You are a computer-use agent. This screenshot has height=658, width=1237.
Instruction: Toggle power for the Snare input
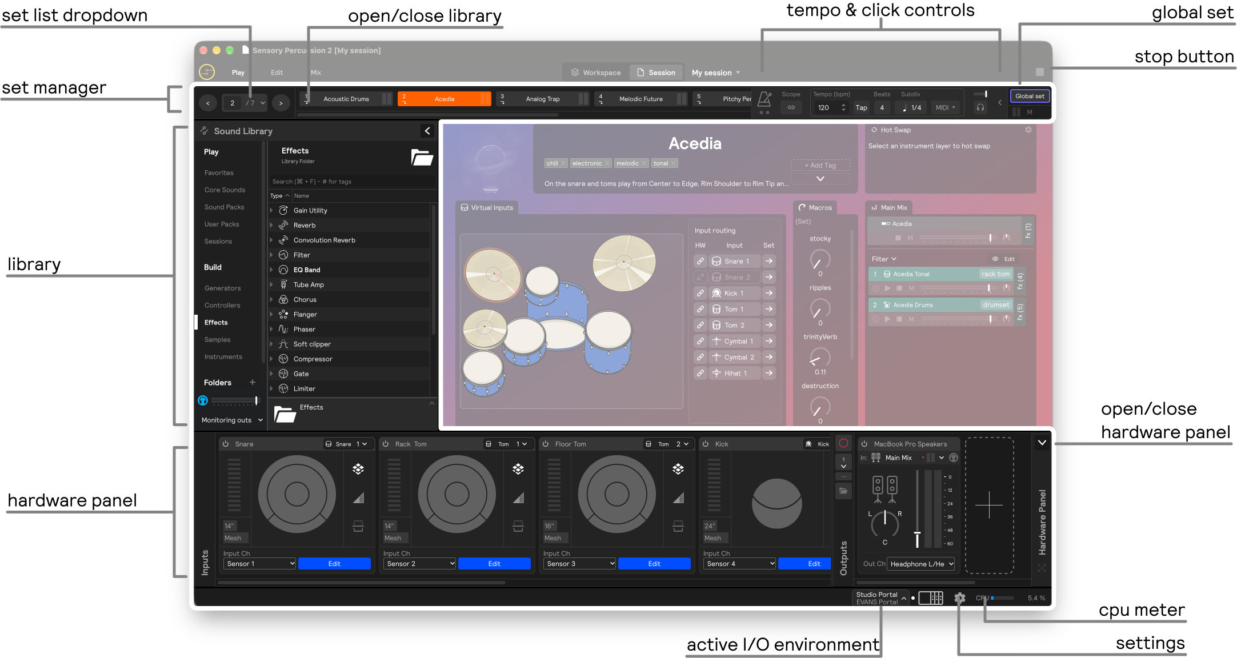226,444
